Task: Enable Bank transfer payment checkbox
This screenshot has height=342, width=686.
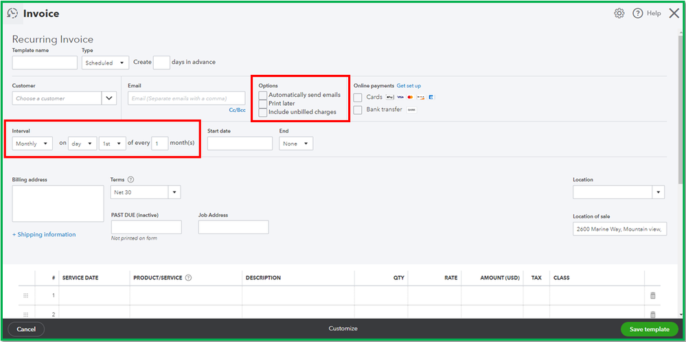Action: [358, 110]
